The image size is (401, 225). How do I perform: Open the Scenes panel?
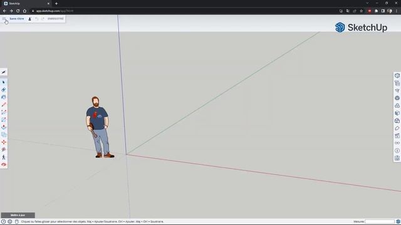click(397, 136)
